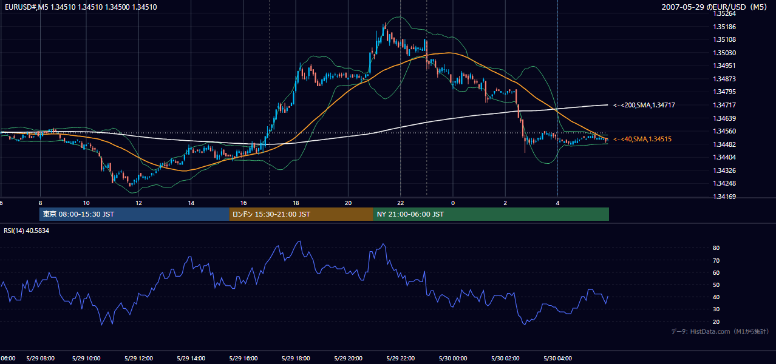This screenshot has height=364, width=776.
Task: Click the 5/30 00:00 bottom time label
Action: click(x=453, y=358)
